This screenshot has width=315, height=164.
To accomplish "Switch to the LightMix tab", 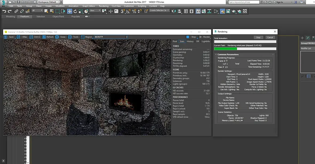I will [x=206, y=41].
